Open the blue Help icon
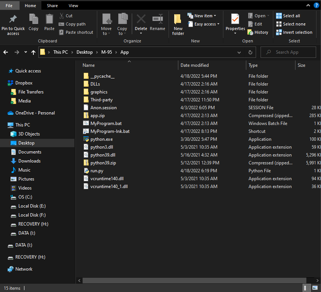Image resolution: width=321 pixels, height=292 pixels. coord(316,6)
